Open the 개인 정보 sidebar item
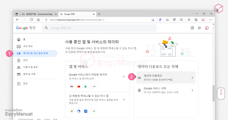The height and width of the screenshot is (120, 228). [35, 46]
